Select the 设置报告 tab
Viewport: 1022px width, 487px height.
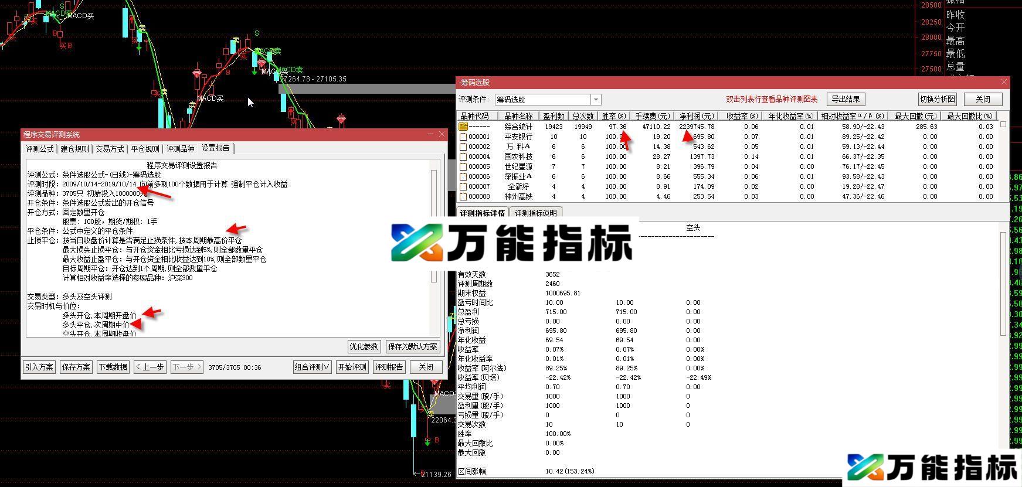point(216,148)
